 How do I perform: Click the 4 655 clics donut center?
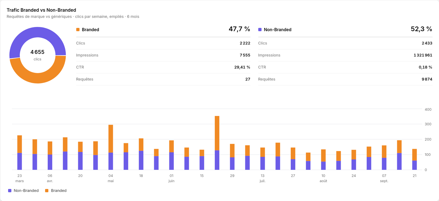38,55
